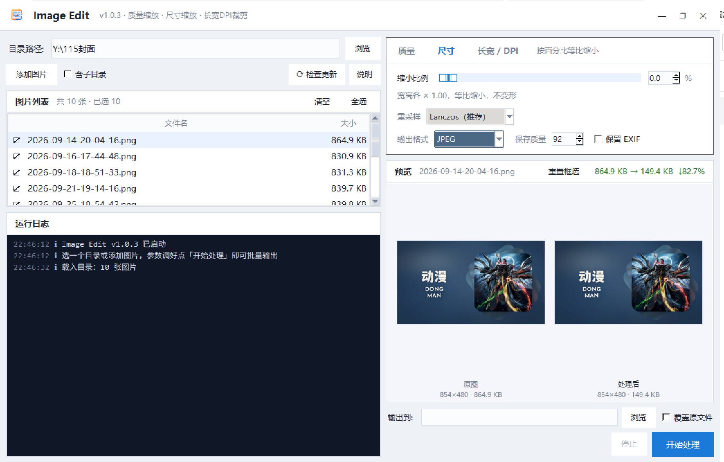The height and width of the screenshot is (462, 724).
Task: Uncheck 2026-09-14-20-04-16.png in the image list
Action: (x=16, y=140)
